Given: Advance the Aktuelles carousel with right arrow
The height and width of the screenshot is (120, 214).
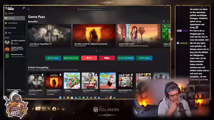Looking at the screenshot, I should click(168, 21).
